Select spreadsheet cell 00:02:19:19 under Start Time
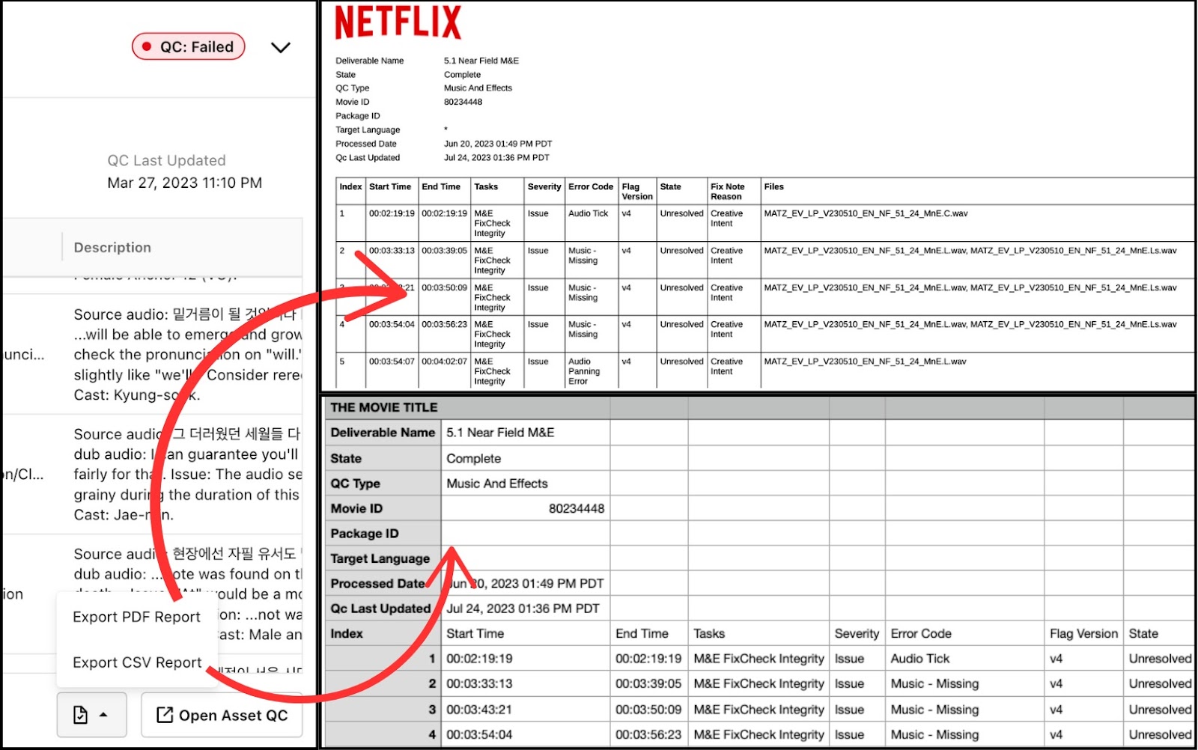The image size is (1198, 750). (526, 659)
